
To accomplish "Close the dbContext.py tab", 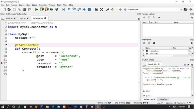I will pyautogui.click(x=45, y=18).
